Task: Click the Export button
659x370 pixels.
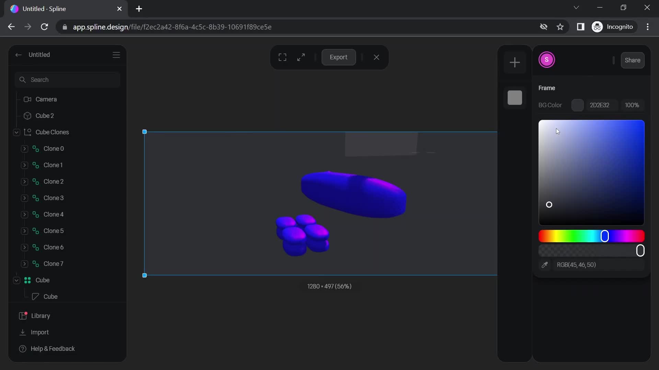Action: (338, 57)
